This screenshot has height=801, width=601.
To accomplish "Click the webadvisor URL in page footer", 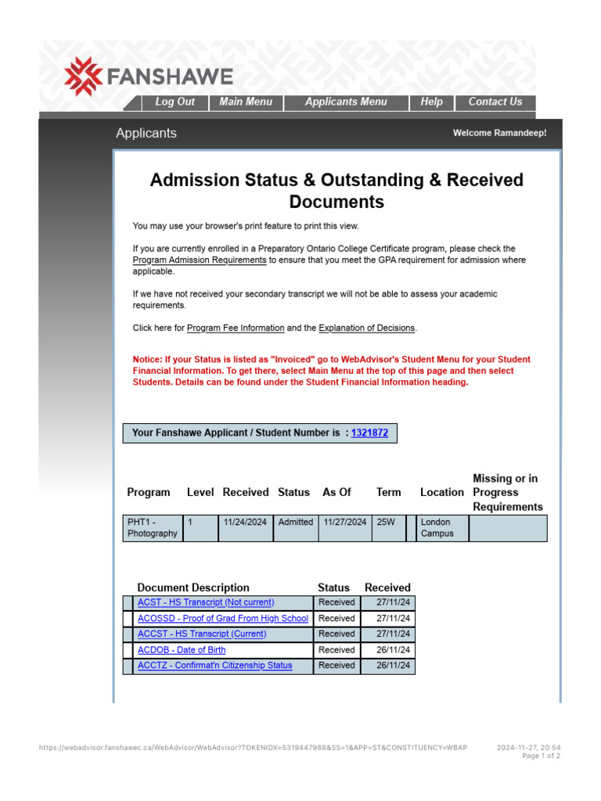I will coord(253,747).
